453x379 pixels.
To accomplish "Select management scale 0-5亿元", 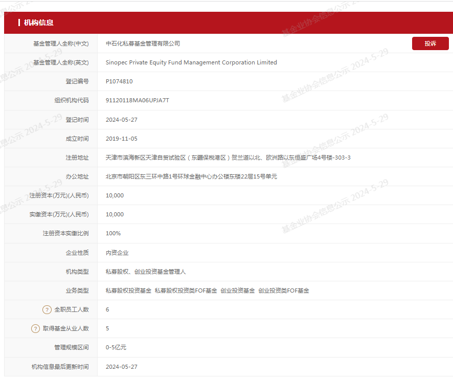I will 116,347.
